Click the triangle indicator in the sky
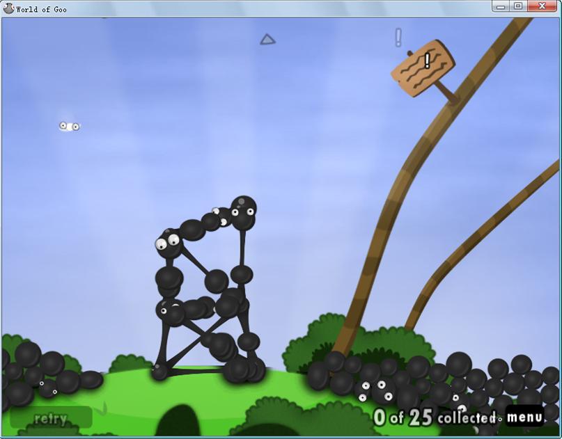Image resolution: width=562 pixels, height=439 pixels. point(267,40)
